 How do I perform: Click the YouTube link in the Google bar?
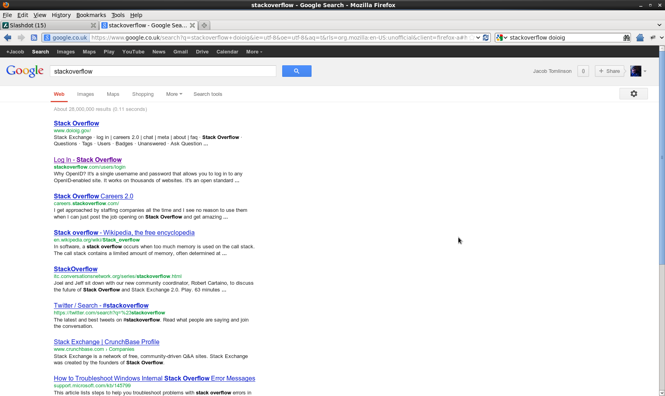pos(133,51)
